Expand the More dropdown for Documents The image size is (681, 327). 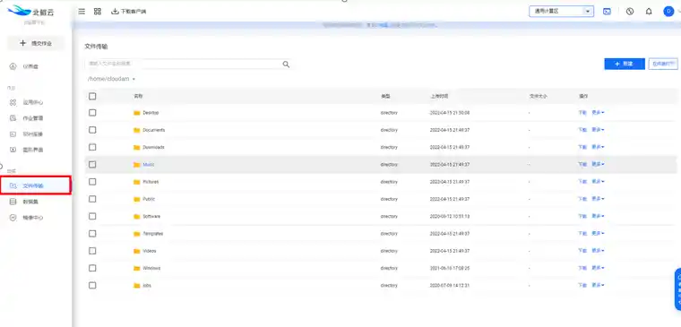tap(598, 130)
